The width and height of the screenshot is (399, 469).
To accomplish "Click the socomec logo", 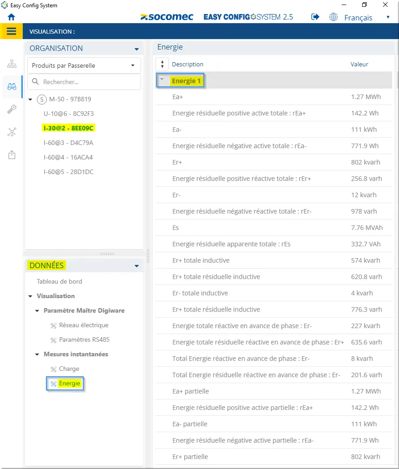I will [167, 17].
